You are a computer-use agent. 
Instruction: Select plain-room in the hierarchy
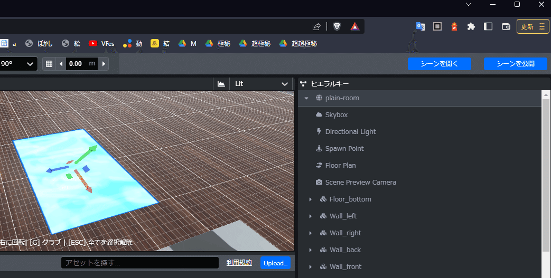pos(419,98)
